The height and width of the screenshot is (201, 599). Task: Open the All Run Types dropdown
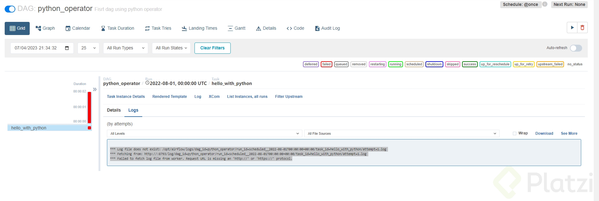tap(126, 48)
